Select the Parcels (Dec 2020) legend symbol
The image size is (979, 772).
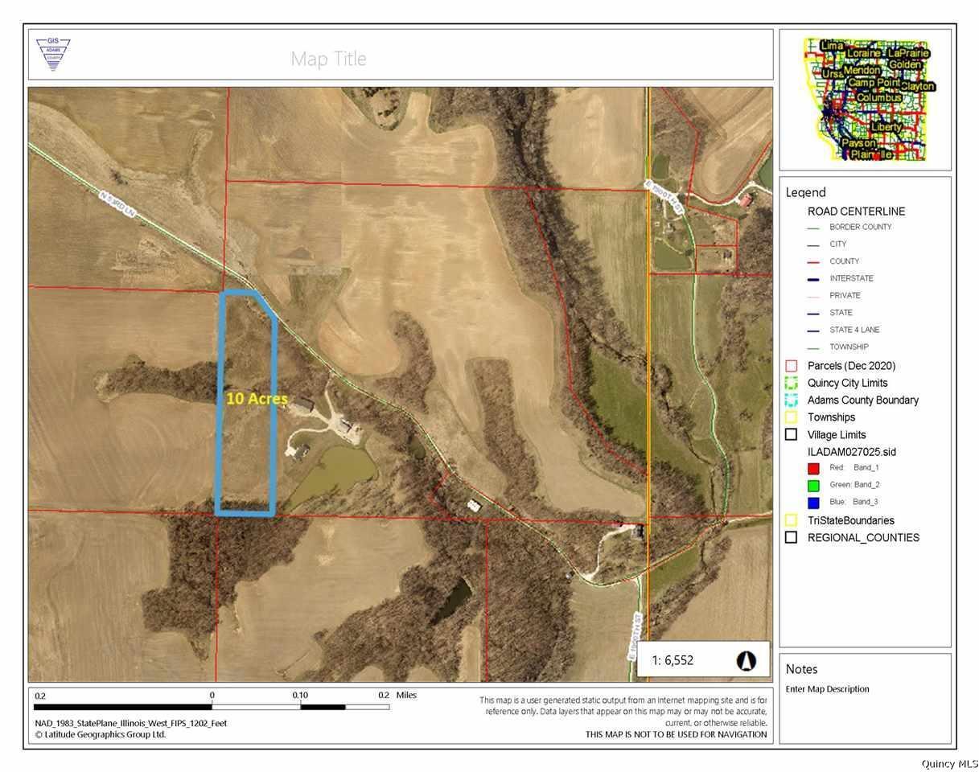(x=791, y=366)
